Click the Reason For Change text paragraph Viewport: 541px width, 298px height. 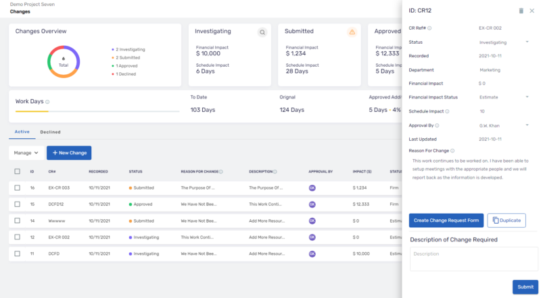coord(470,169)
